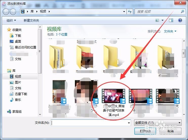Open the 组织 menu
The height and width of the screenshot is (140, 188).
(11, 21)
